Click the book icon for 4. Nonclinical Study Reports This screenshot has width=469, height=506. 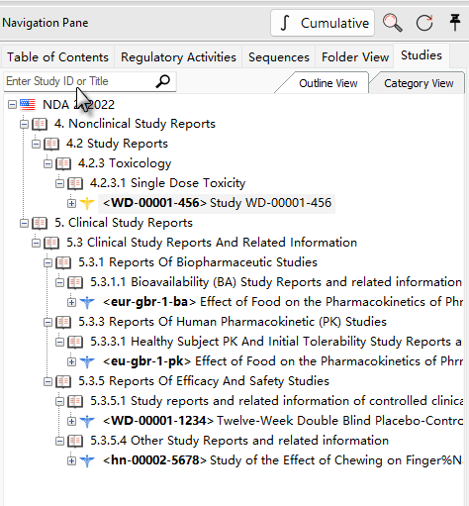pos(40,124)
